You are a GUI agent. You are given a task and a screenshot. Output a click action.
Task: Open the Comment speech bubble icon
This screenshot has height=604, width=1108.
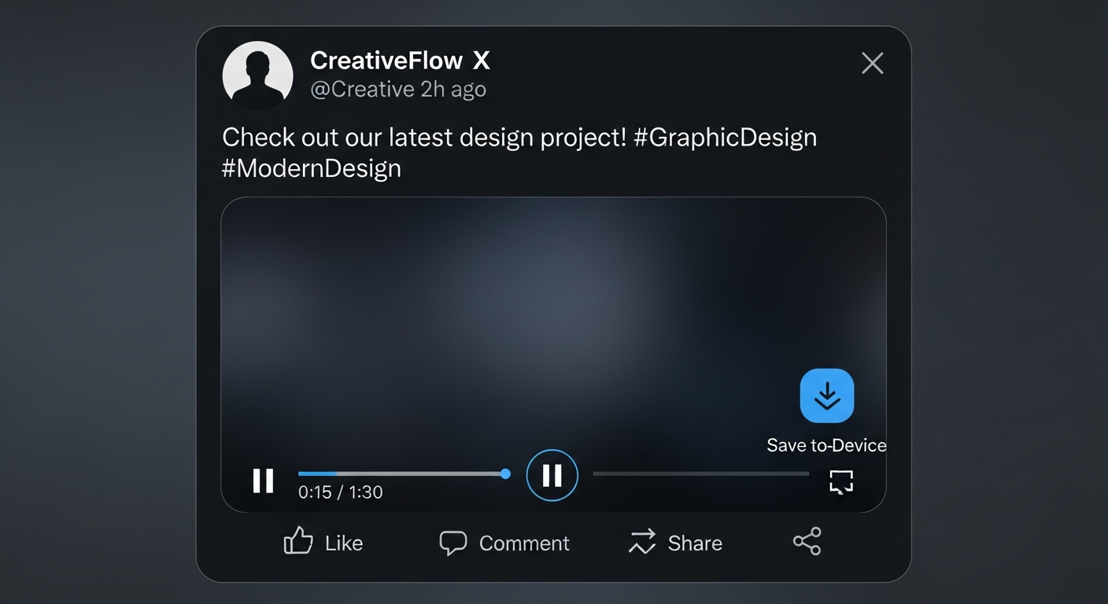tap(454, 543)
